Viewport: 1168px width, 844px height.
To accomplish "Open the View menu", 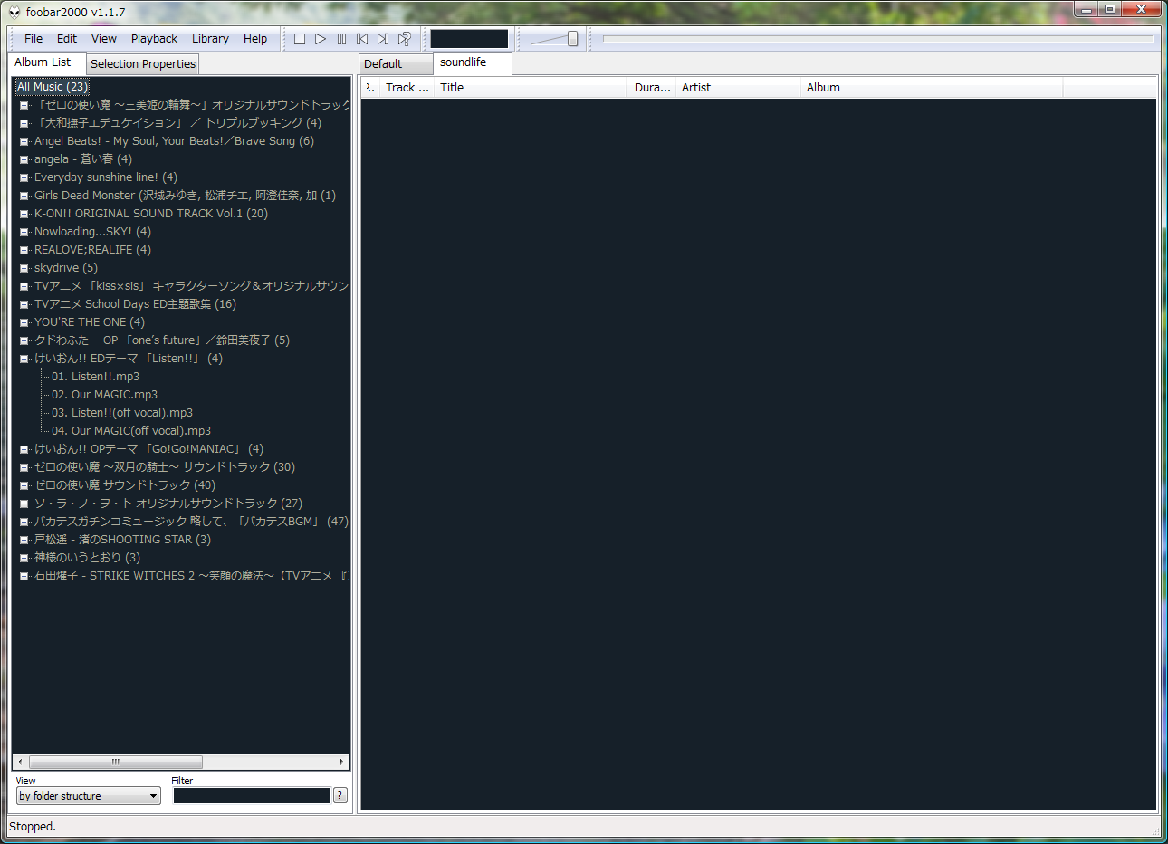I will click(104, 39).
